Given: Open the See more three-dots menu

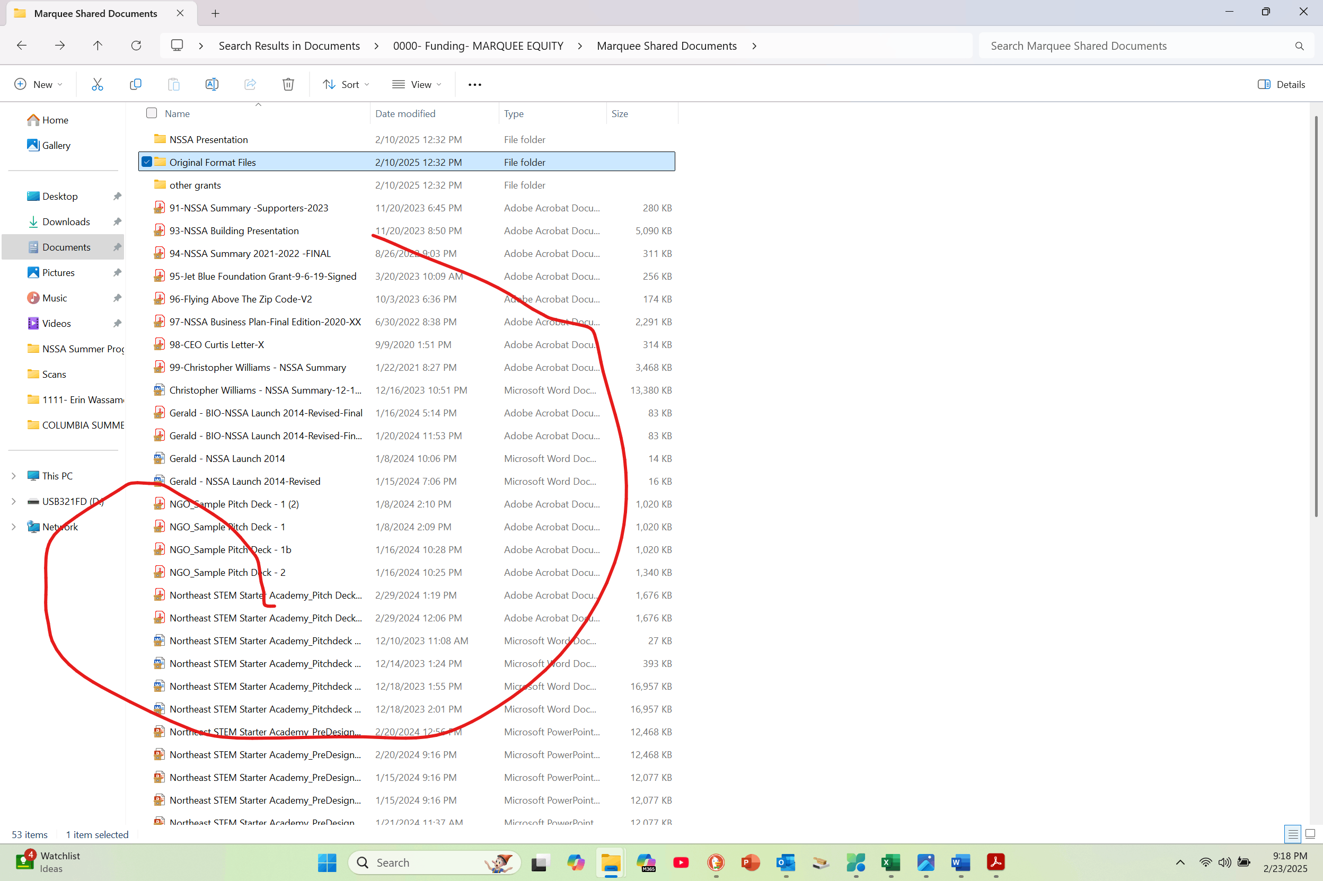Looking at the screenshot, I should (x=475, y=84).
